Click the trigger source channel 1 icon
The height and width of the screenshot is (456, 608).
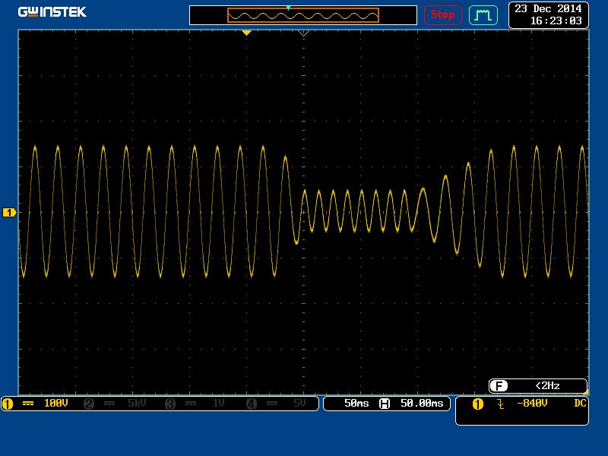click(478, 404)
